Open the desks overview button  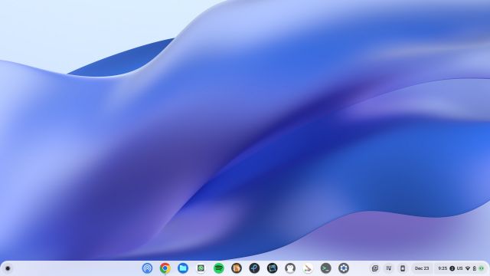(375, 268)
